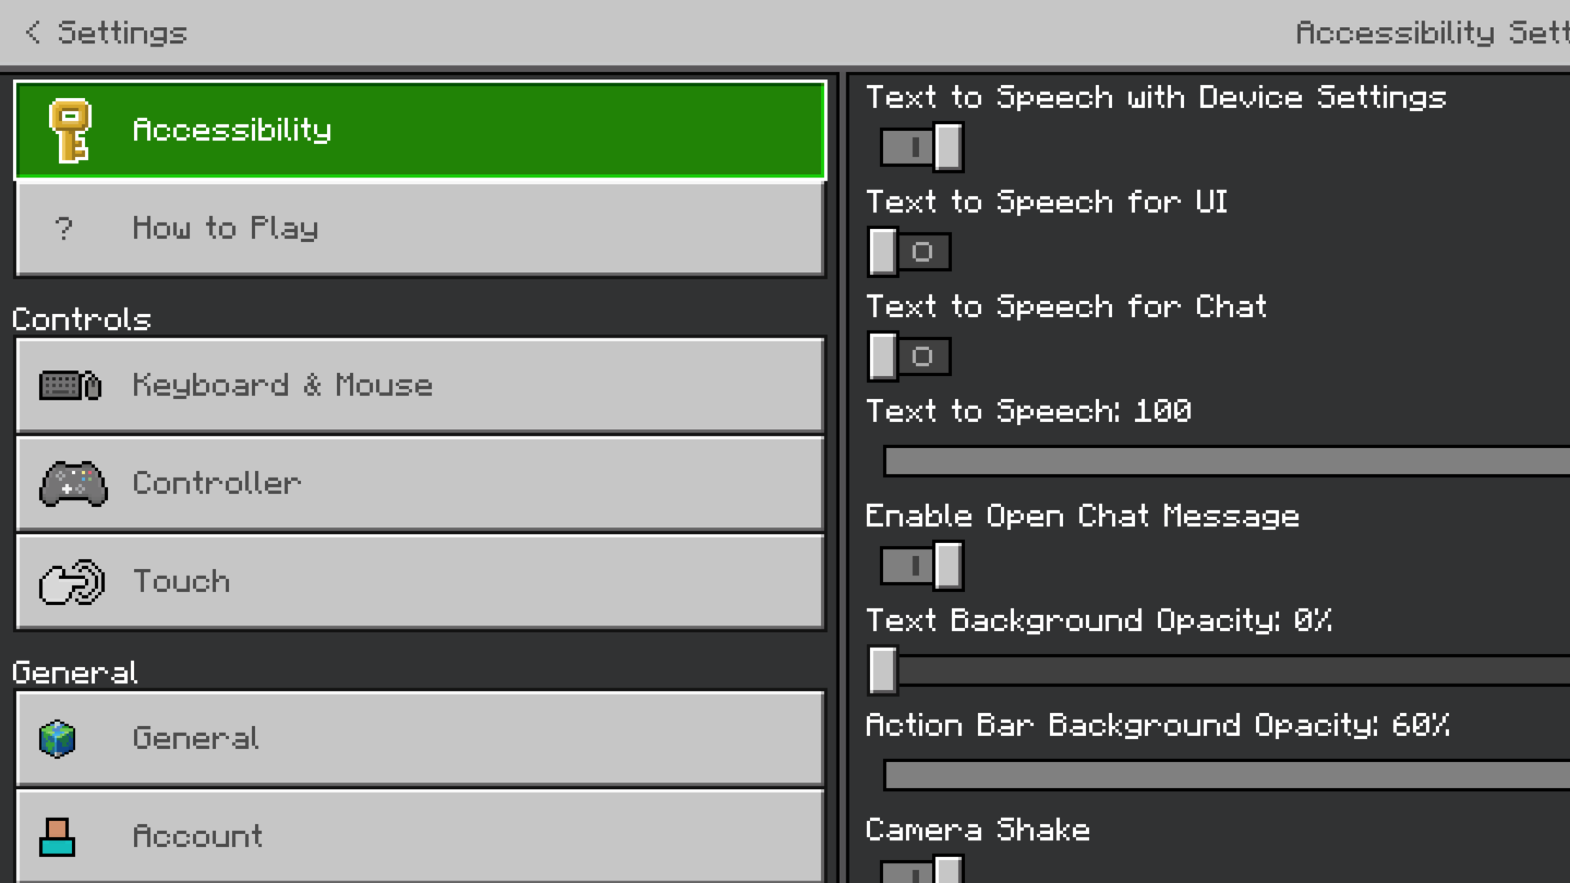Image resolution: width=1570 pixels, height=883 pixels.
Task: Click the Text to Speech volume slider
Action: [x=1227, y=461]
